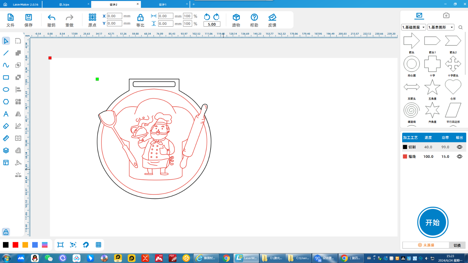Viewport: 468px width, 263px height.
Task: Open Google Chrome from the taskbar
Action: [226, 258]
